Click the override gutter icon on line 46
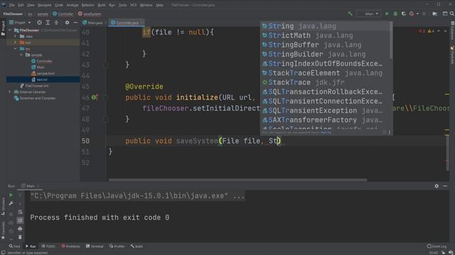 [x=95, y=98]
